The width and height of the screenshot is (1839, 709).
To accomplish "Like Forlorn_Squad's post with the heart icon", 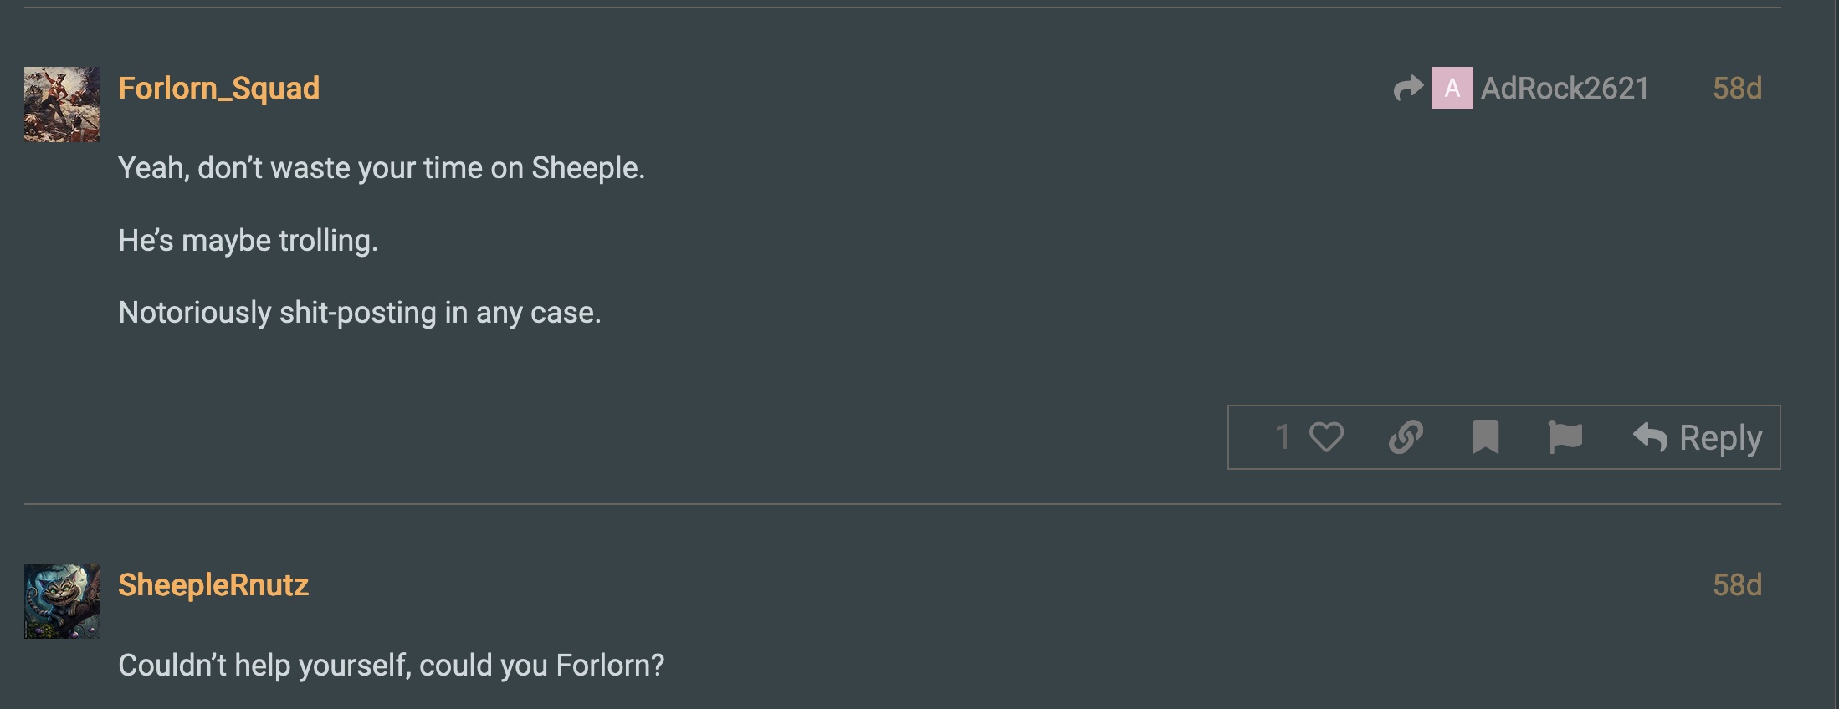I will coord(1326,437).
